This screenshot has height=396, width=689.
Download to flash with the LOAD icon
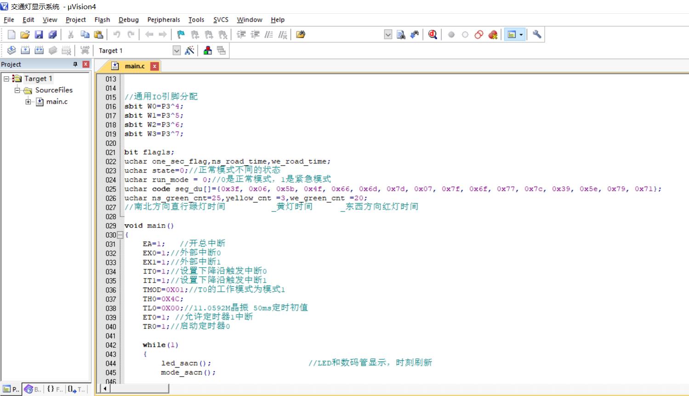click(x=85, y=50)
